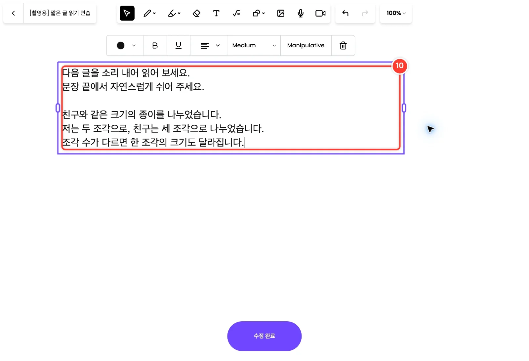Click the Manipulative button
The width and height of the screenshot is (529, 361).
pyautogui.click(x=306, y=46)
